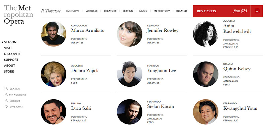Open My Account via person icon
The image size is (268, 130).
6,95
